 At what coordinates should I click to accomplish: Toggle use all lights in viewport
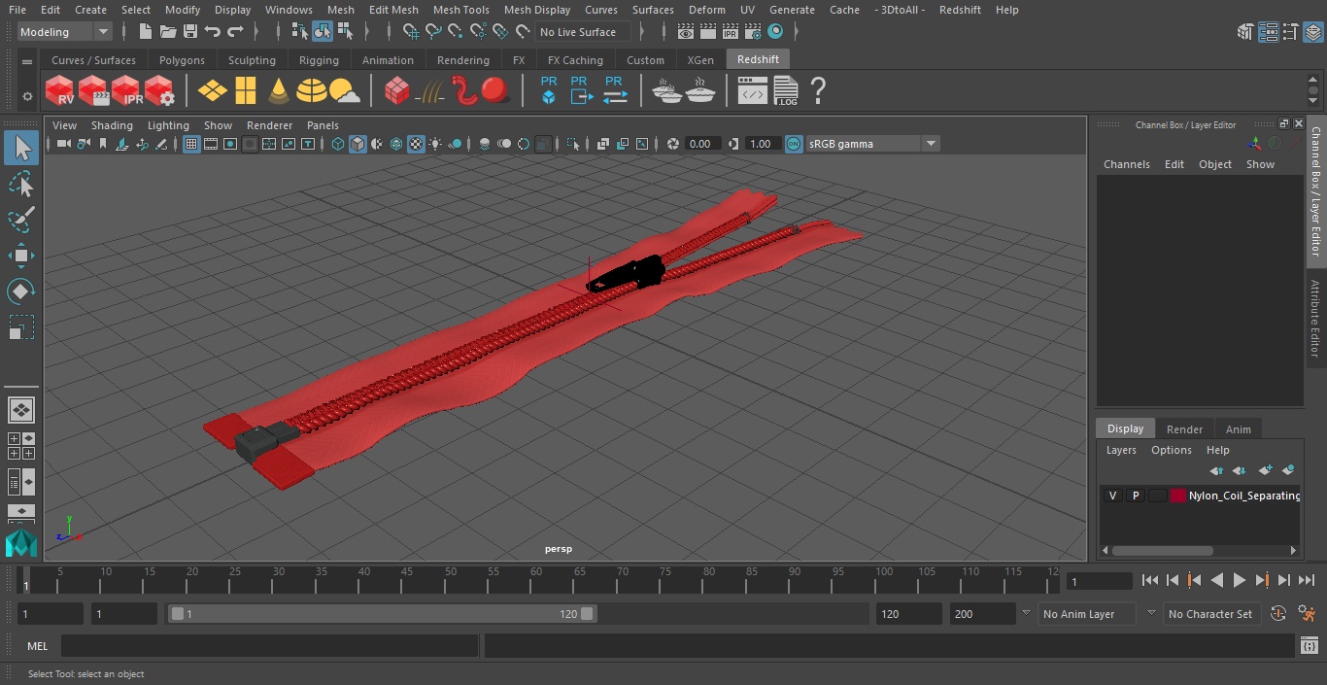(x=435, y=144)
